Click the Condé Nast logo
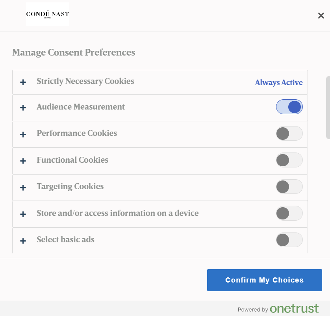The image size is (330, 316). tap(48, 14)
